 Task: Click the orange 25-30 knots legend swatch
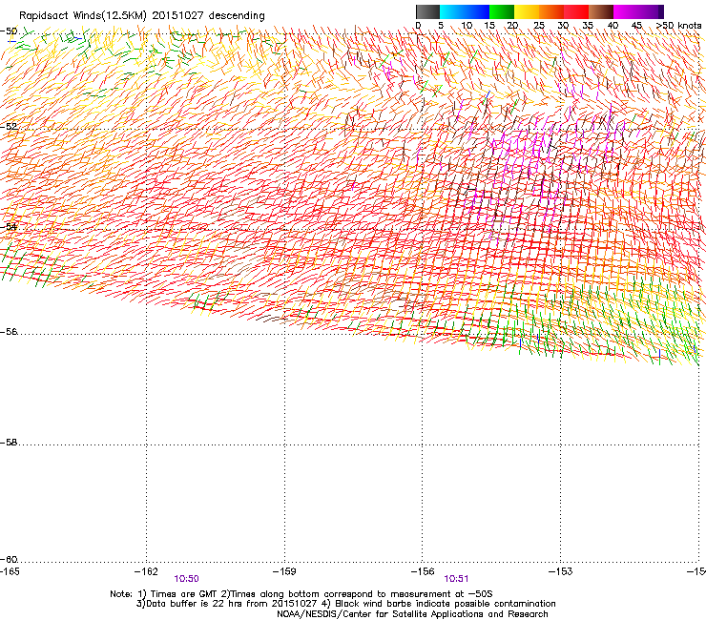click(551, 11)
